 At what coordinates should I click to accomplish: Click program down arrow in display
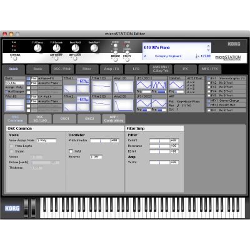pyautogui.click(x=208, y=50)
